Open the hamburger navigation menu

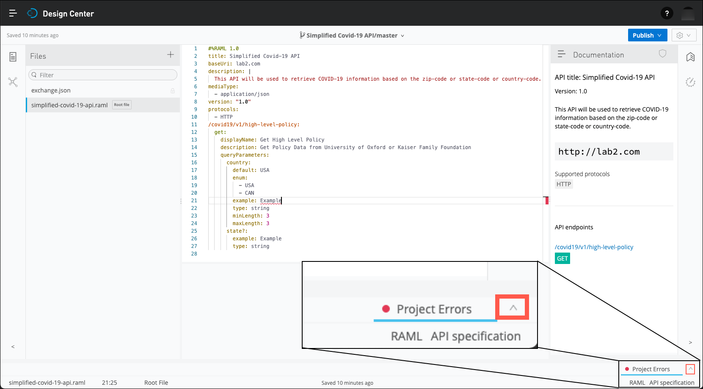tap(13, 13)
